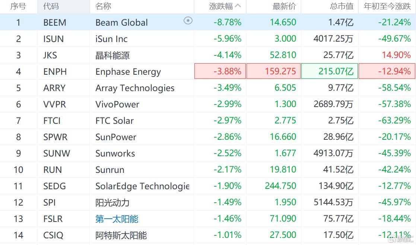Click the green highlighted 215.07亿 cell
The height and width of the screenshot is (245, 416).
click(330, 71)
